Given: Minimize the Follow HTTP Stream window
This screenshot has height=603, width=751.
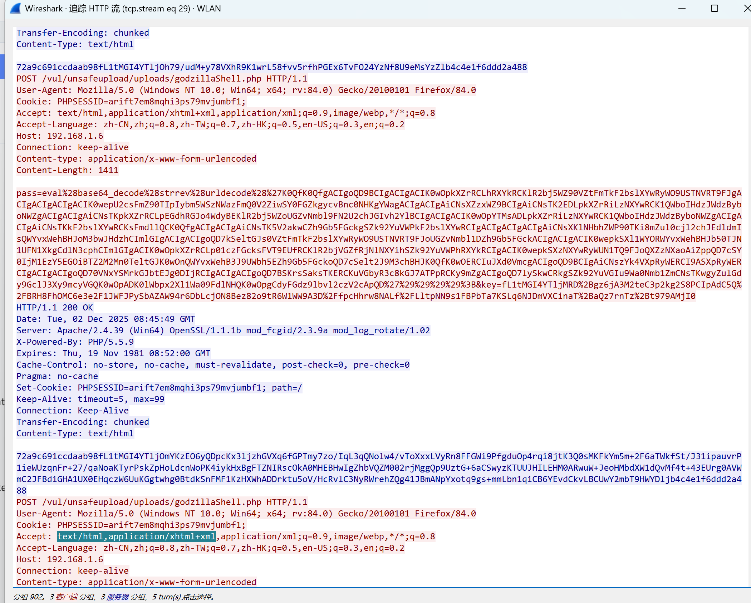Looking at the screenshot, I should tap(682, 8).
